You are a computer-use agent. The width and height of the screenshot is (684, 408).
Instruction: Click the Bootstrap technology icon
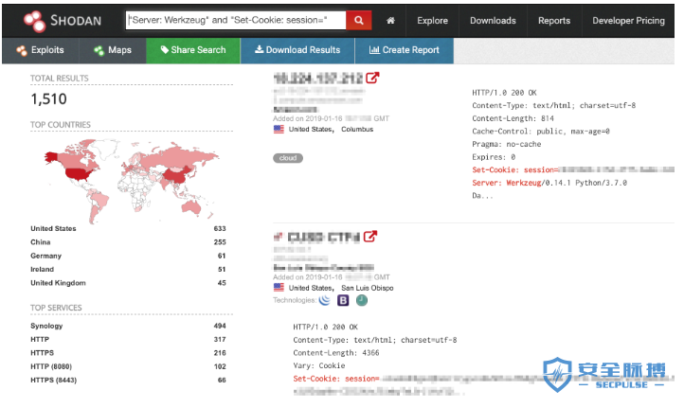coord(343,300)
